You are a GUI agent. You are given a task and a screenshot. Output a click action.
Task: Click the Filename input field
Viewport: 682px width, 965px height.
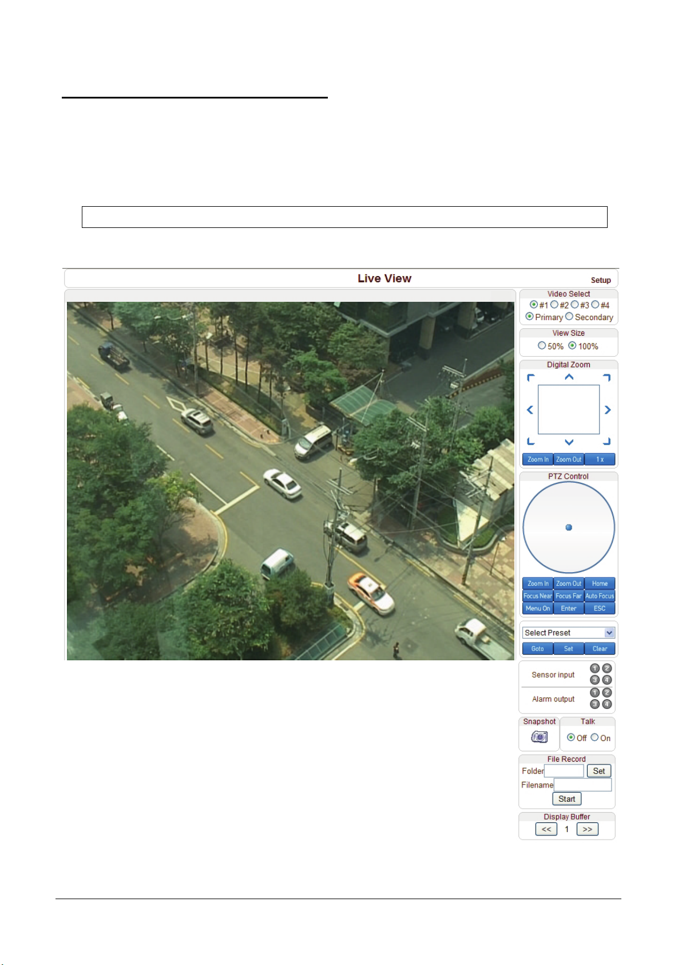[x=582, y=785]
